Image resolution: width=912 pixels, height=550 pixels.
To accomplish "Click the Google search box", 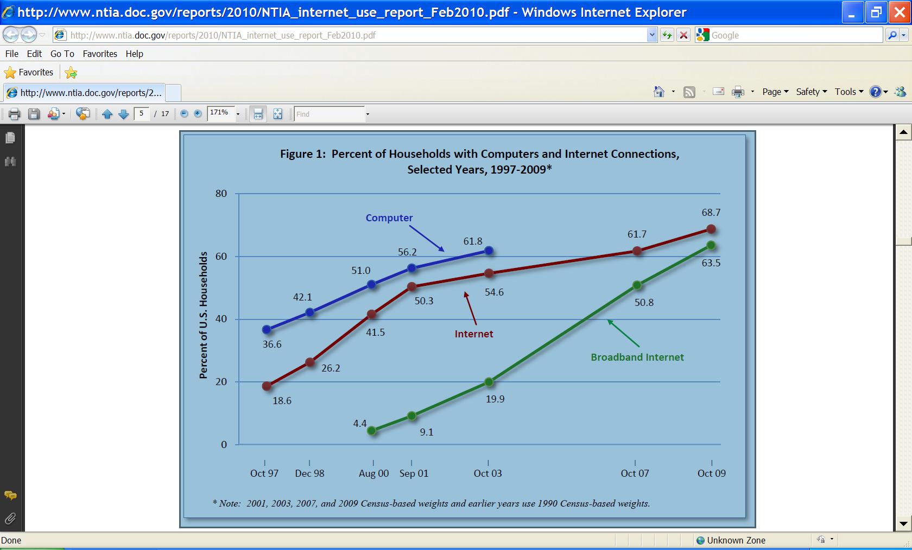I will coord(796,35).
